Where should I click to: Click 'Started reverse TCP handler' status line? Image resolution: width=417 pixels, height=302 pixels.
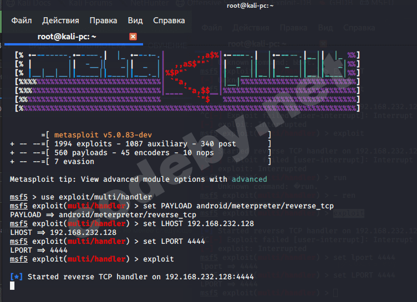[141, 277]
